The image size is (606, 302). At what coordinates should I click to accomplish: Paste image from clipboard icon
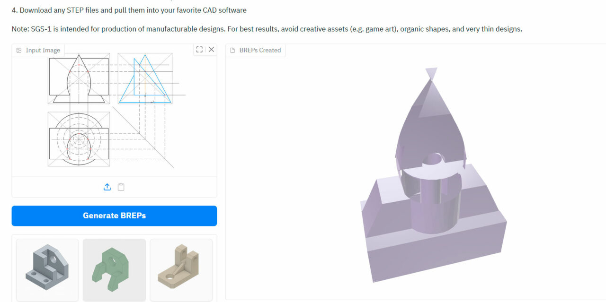coord(121,187)
